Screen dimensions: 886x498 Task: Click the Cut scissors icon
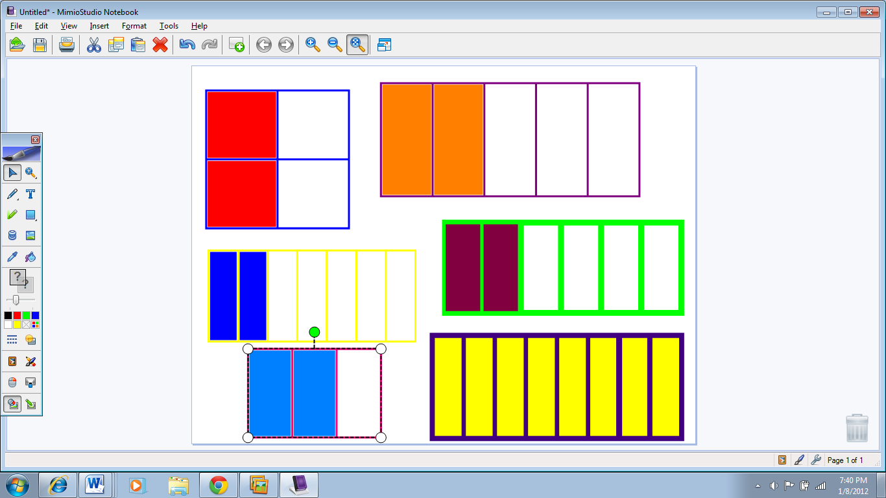[x=94, y=45]
